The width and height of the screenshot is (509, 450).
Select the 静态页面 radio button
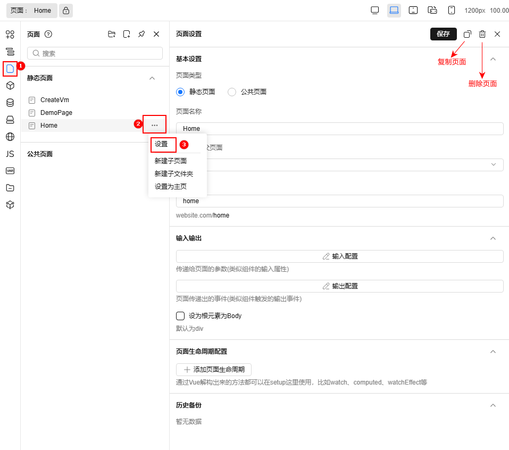point(180,91)
